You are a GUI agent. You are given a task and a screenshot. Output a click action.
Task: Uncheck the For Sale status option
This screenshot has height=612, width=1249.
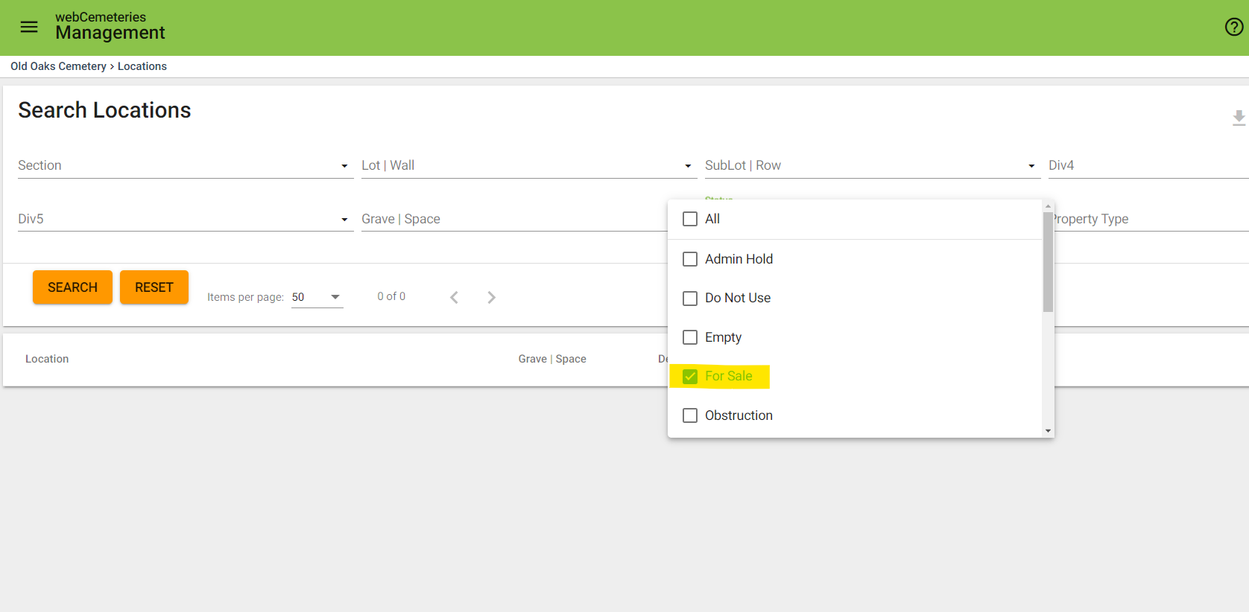pos(690,377)
